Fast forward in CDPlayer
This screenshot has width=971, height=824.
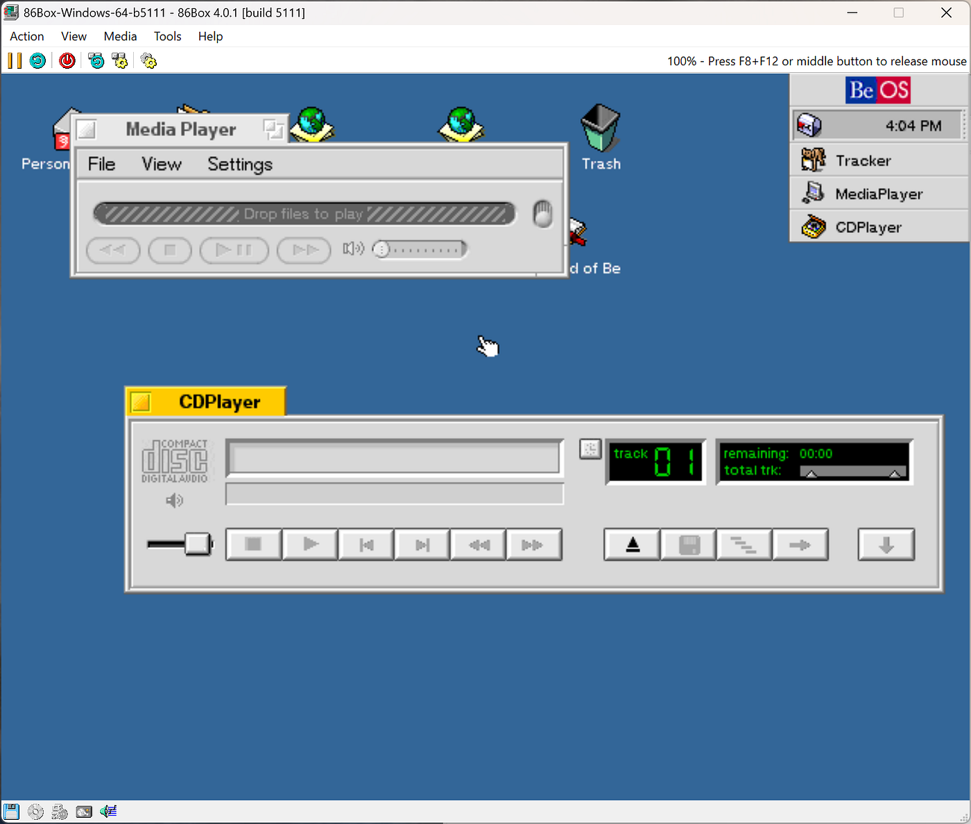(x=534, y=544)
